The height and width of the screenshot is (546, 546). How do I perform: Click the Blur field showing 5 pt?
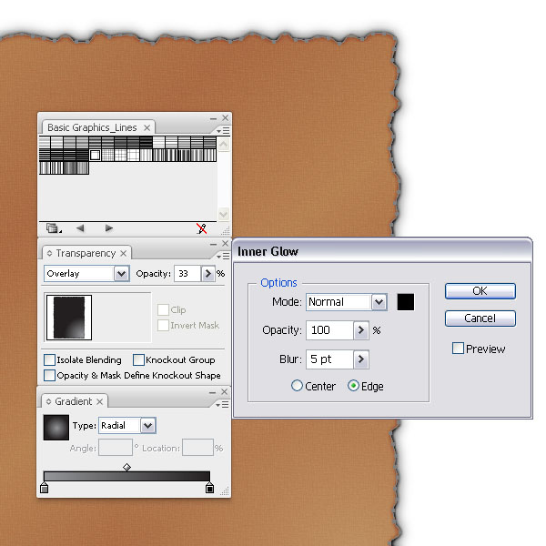click(329, 359)
